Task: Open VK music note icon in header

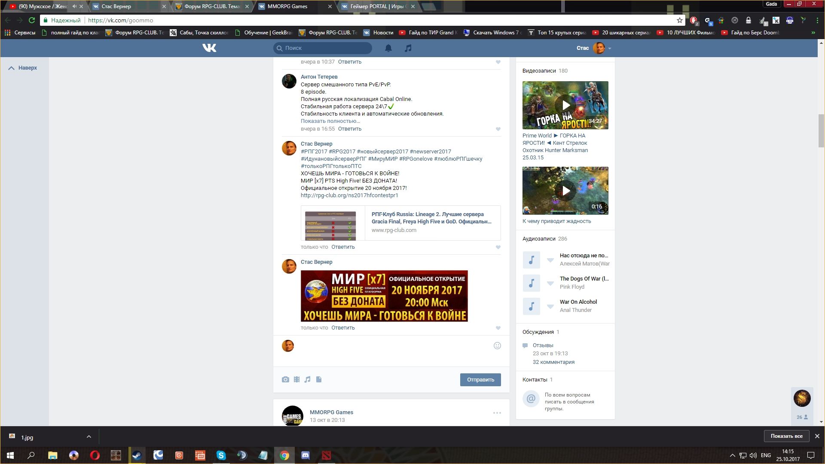Action: (408, 48)
